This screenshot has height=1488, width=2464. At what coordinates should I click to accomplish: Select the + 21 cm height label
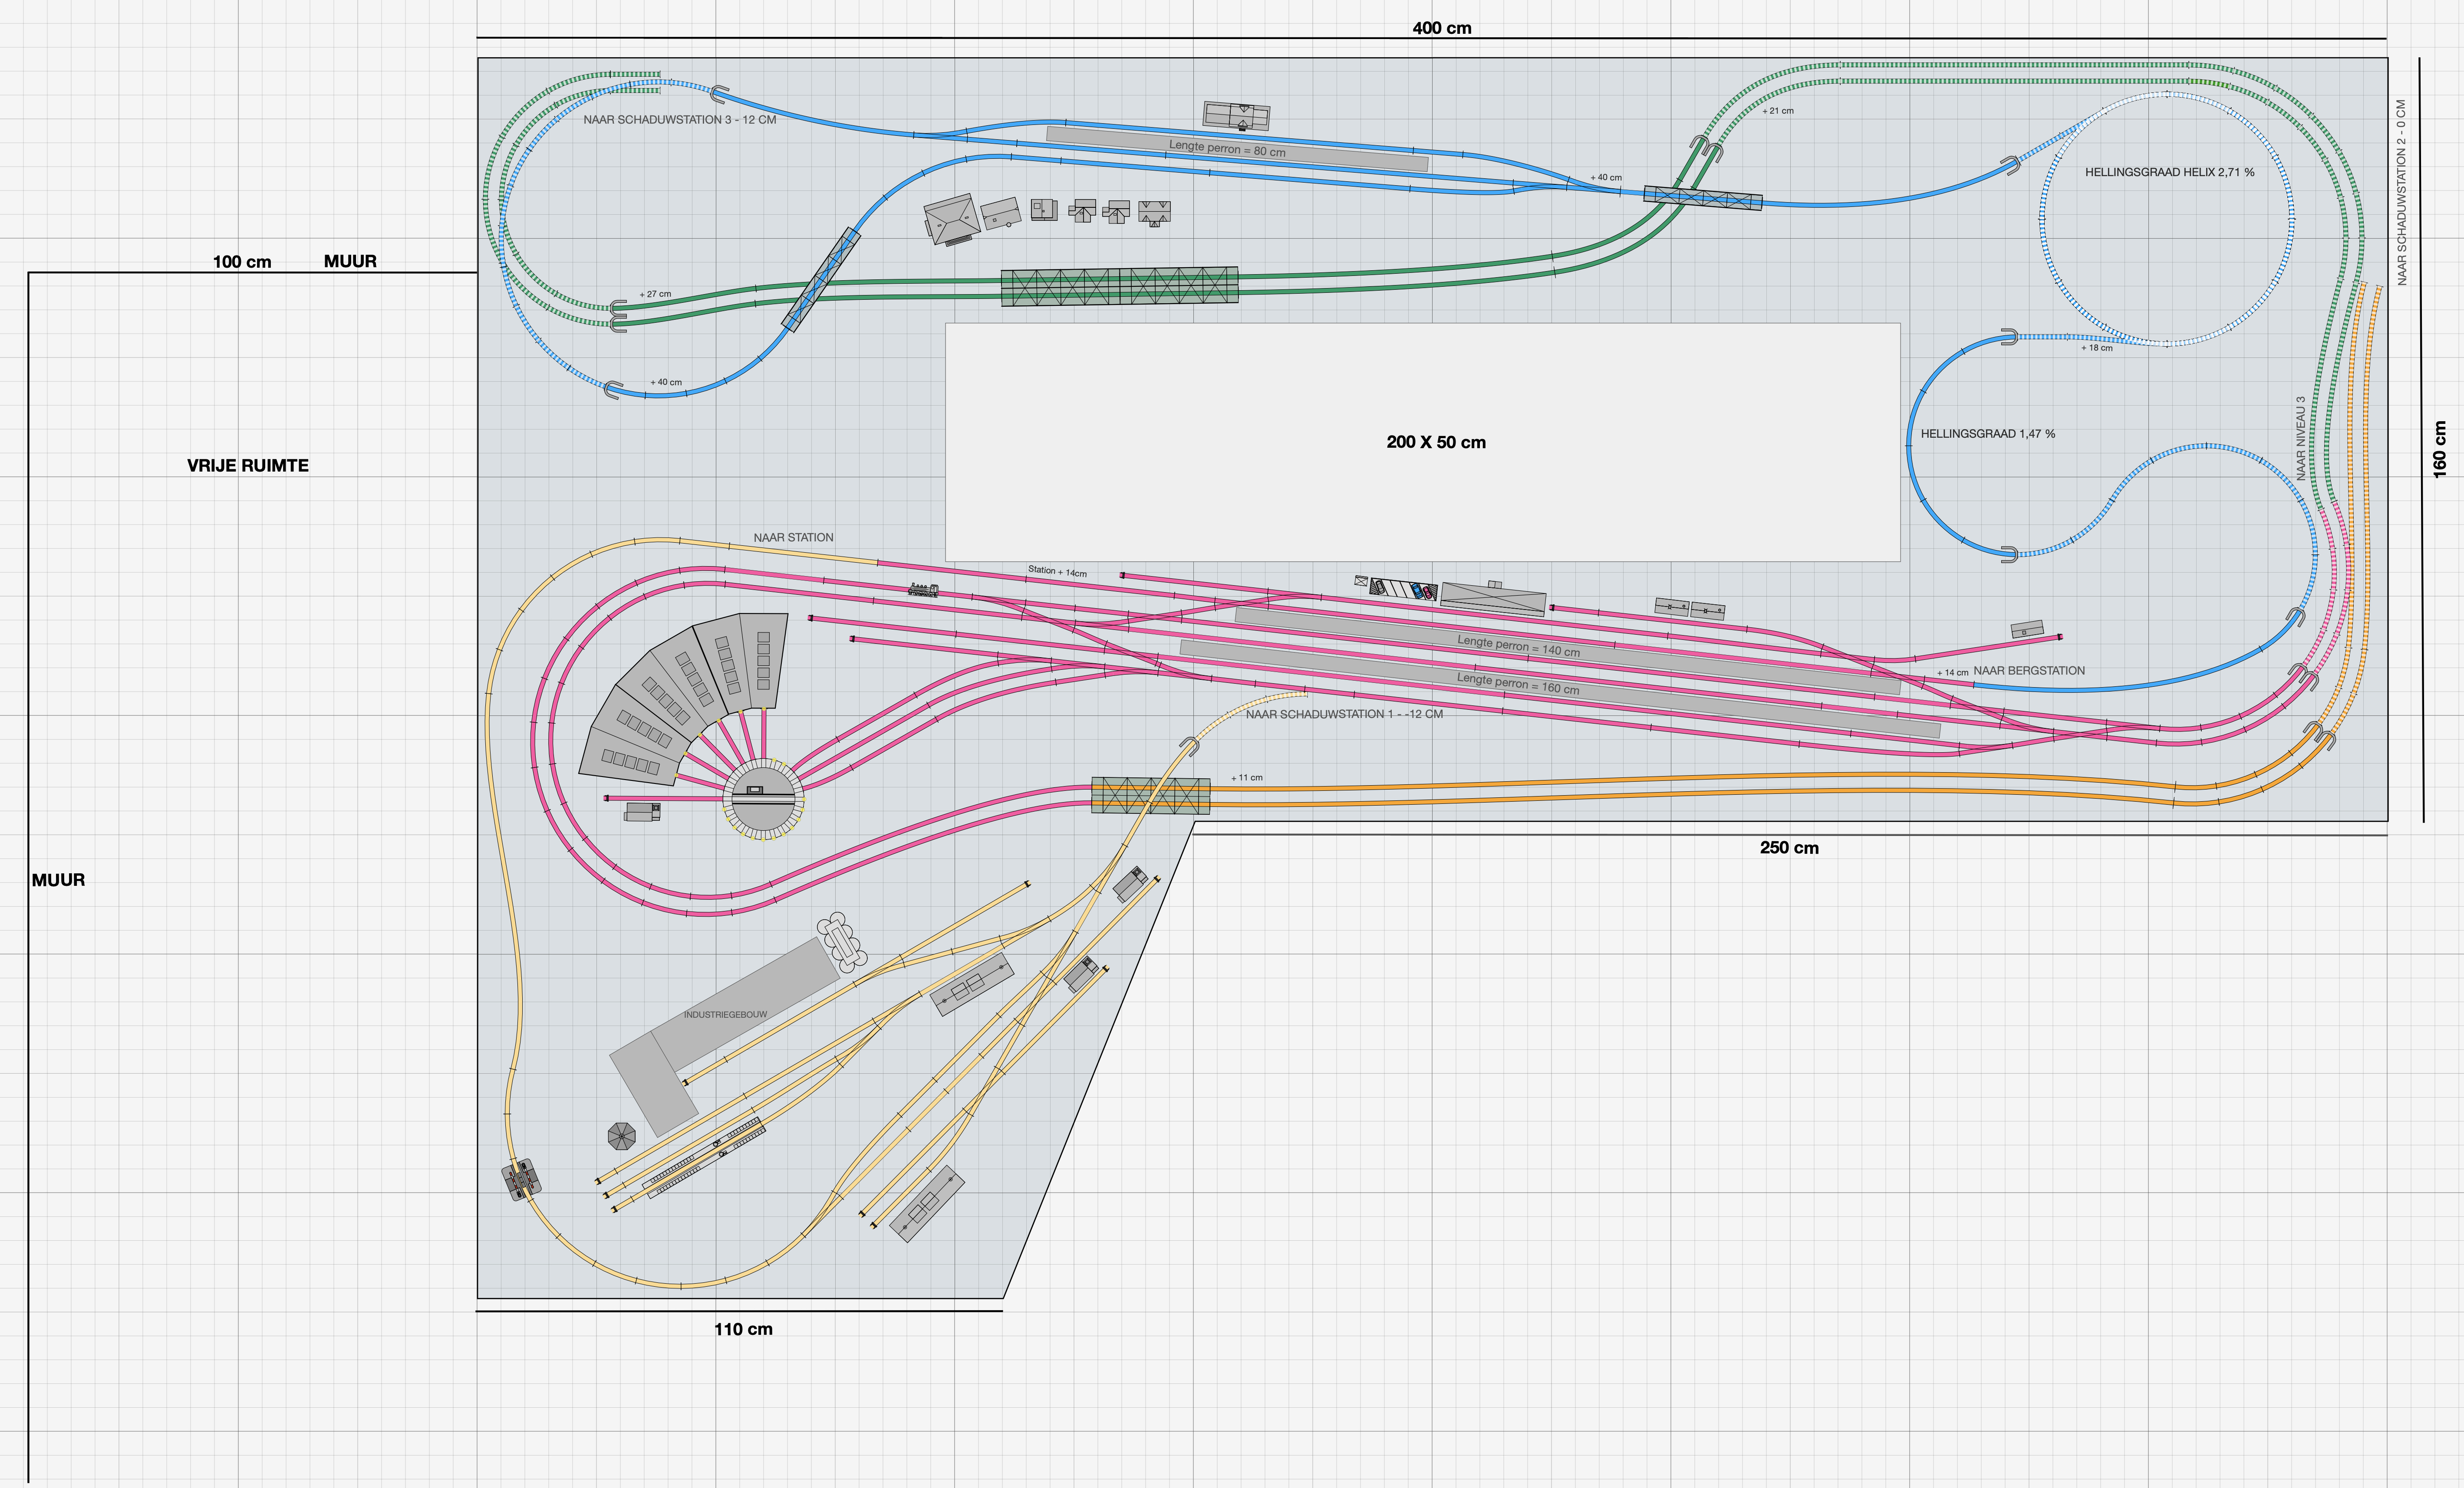point(1778,111)
